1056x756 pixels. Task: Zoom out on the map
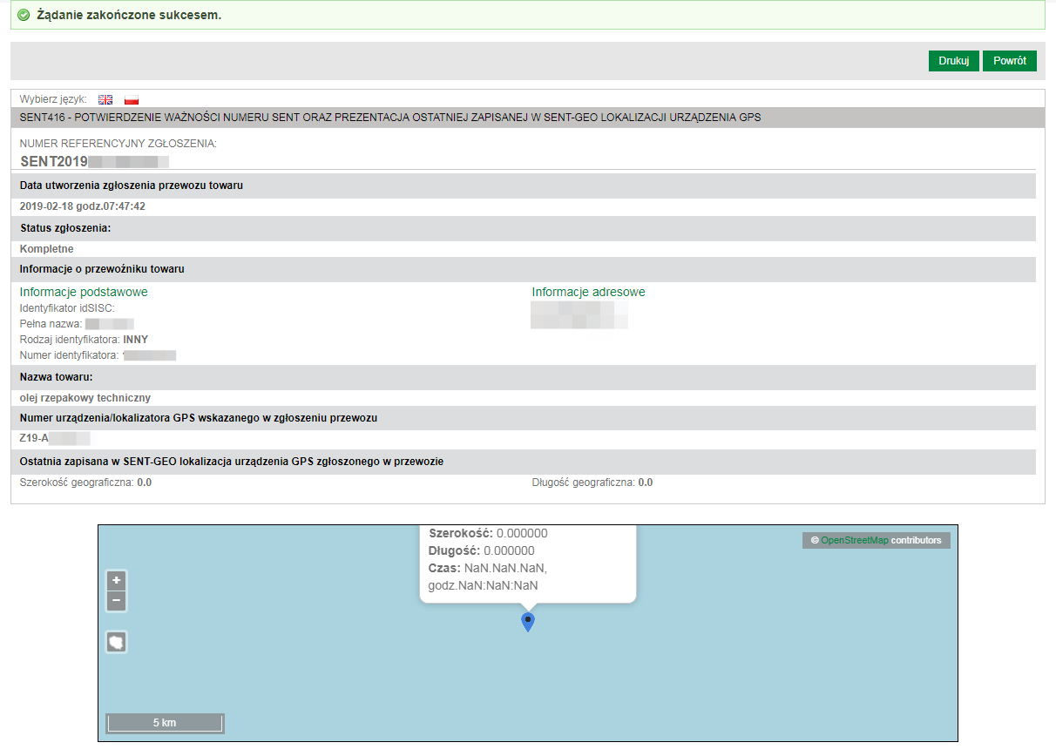coord(117,601)
